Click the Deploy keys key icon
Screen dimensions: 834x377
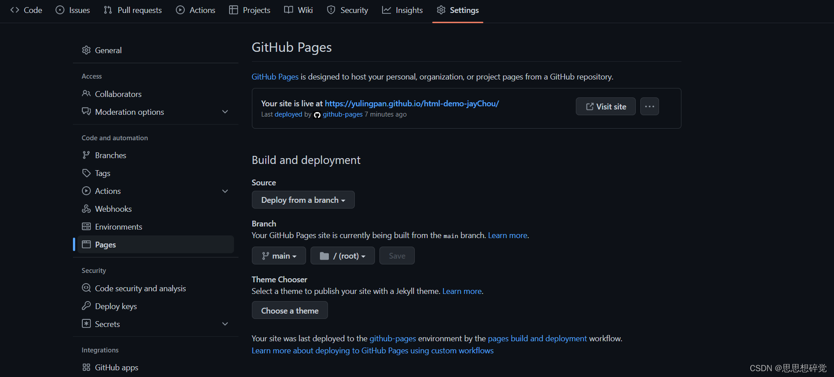86,306
